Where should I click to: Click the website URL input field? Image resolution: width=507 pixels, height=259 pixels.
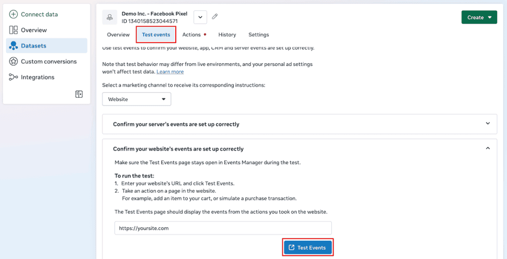[223, 228]
